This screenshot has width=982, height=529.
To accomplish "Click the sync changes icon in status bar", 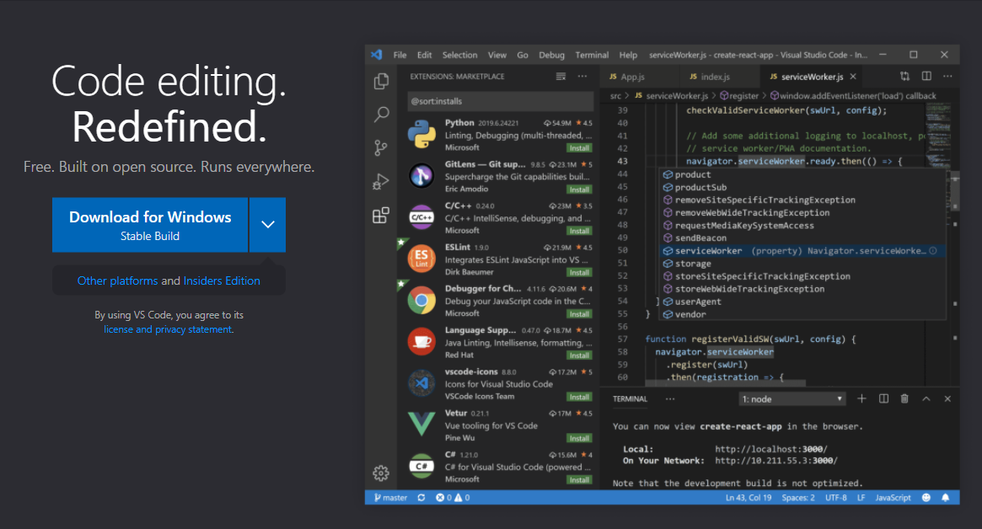I will [x=421, y=498].
